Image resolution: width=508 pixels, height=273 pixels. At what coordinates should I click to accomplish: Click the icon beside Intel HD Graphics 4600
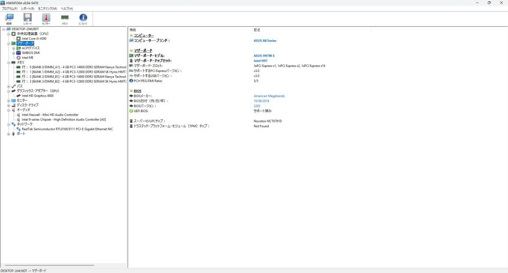point(19,96)
